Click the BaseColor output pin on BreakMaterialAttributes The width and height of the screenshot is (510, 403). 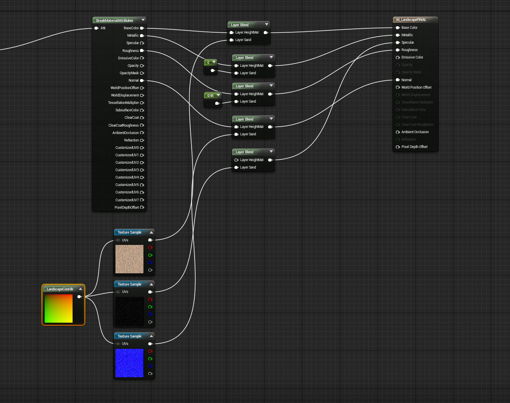point(142,28)
